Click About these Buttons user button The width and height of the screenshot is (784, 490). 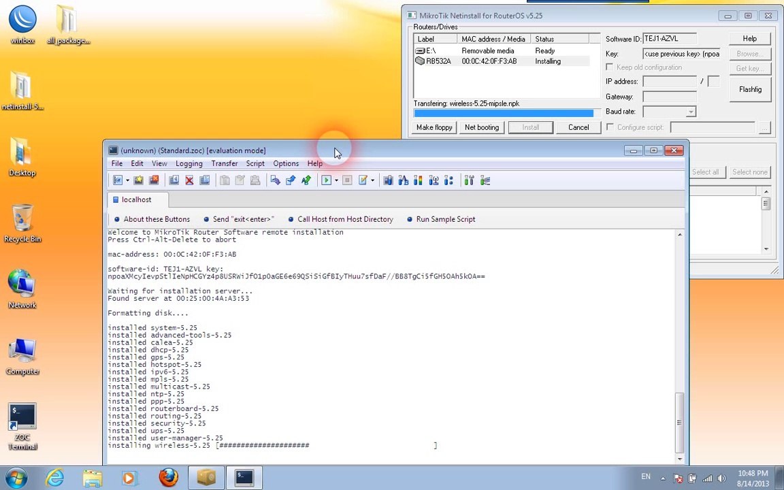(152, 219)
